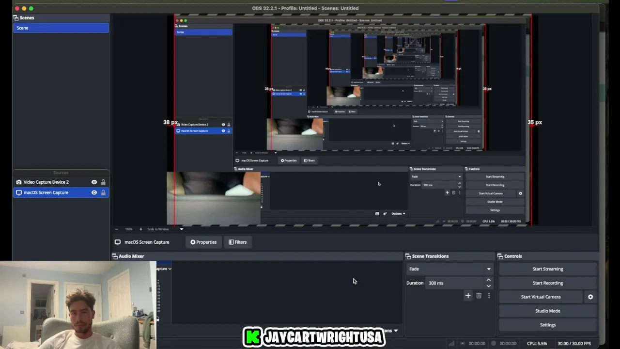
Task: Start Streaming
Action: [548, 269]
